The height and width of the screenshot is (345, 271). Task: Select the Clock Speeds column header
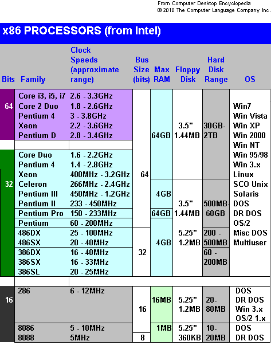[95, 65]
